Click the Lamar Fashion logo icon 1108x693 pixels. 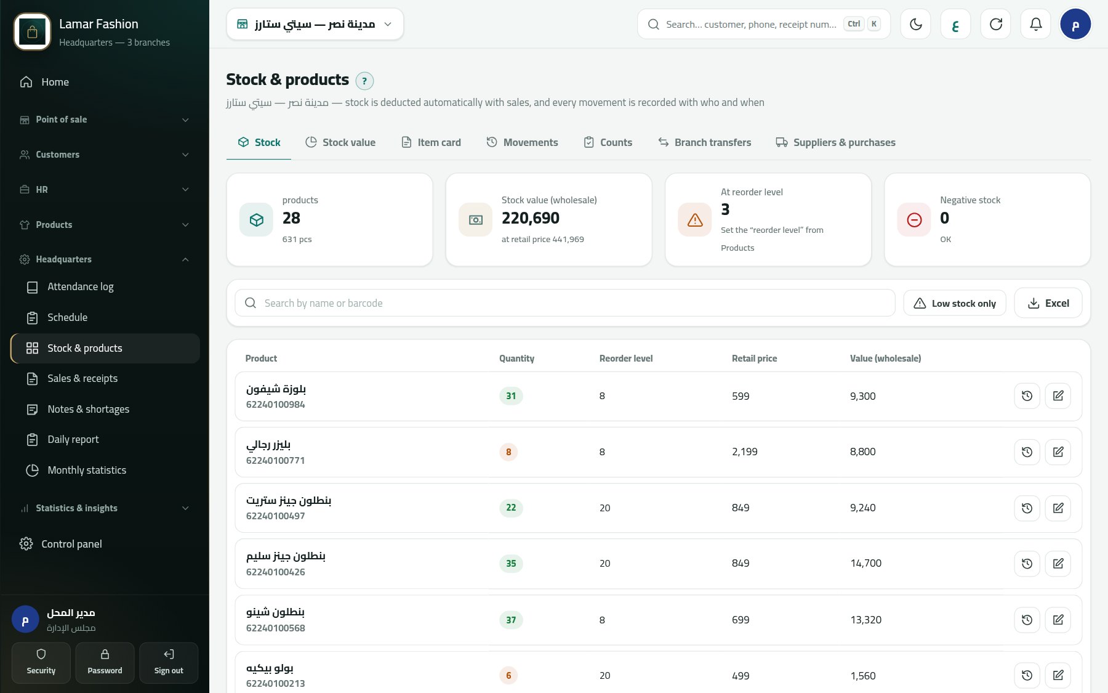click(32, 32)
